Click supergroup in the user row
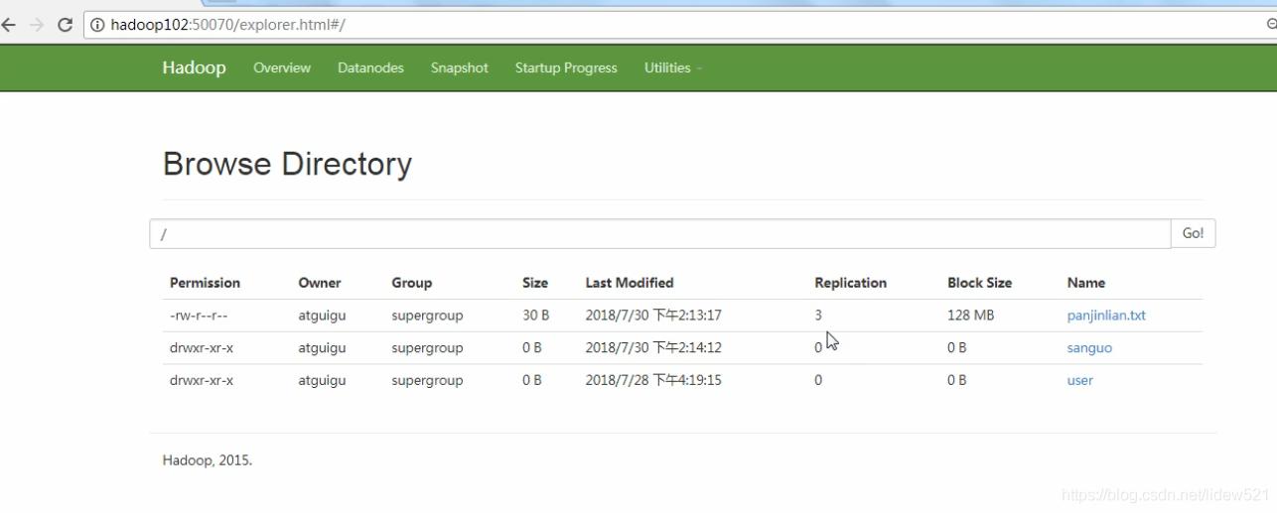The image size is (1277, 513). coord(427,380)
